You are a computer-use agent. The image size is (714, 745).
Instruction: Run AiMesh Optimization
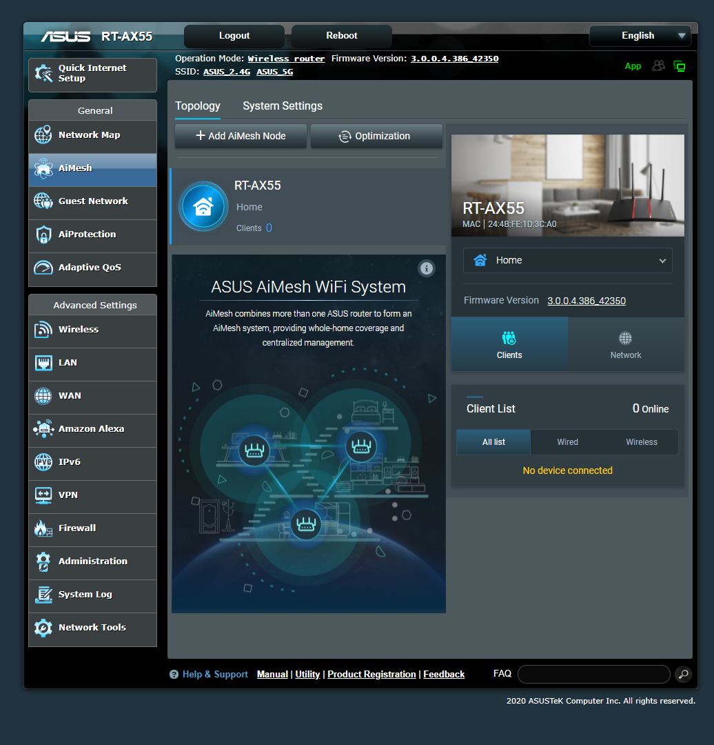[x=376, y=136]
